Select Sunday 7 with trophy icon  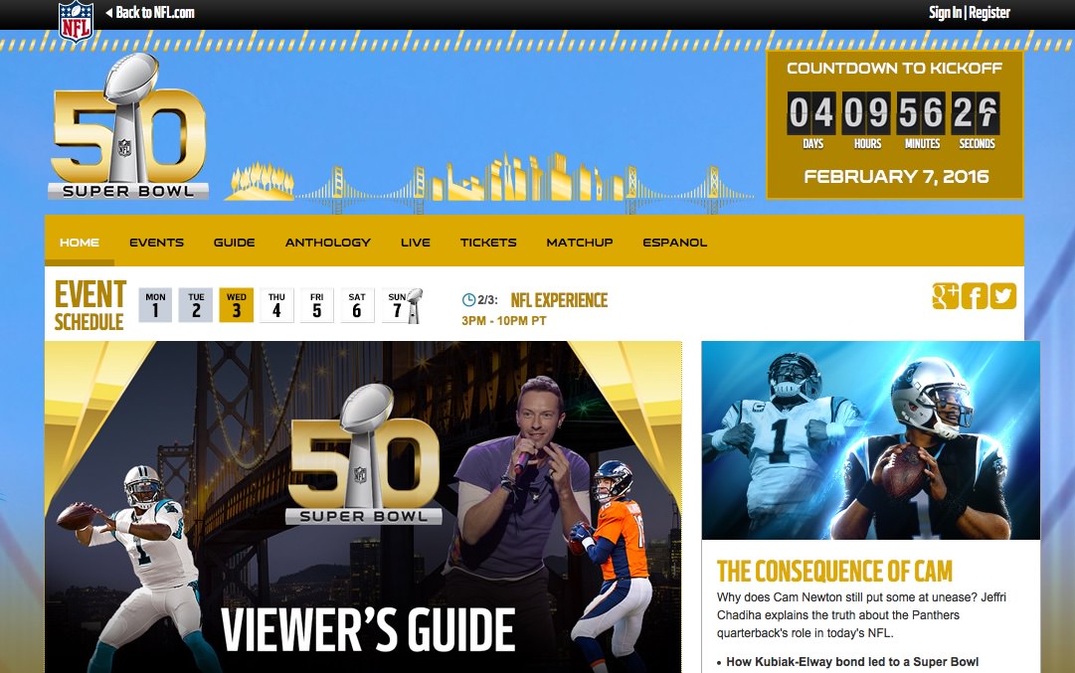tap(402, 305)
